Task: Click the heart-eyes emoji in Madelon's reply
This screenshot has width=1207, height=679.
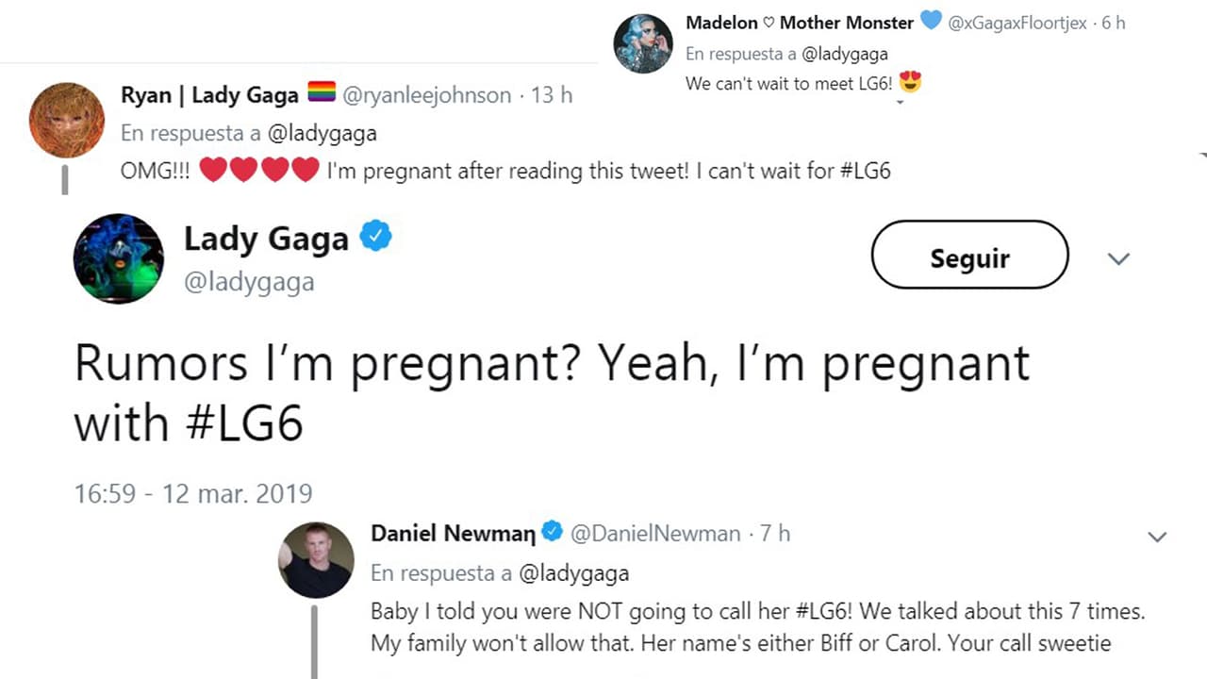Action: (x=910, y=83)
